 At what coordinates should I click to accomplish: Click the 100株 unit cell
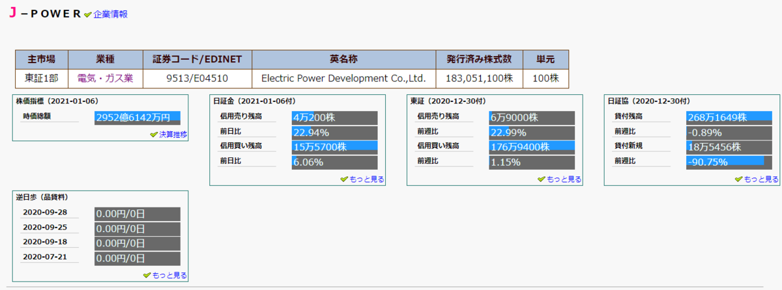546,78
